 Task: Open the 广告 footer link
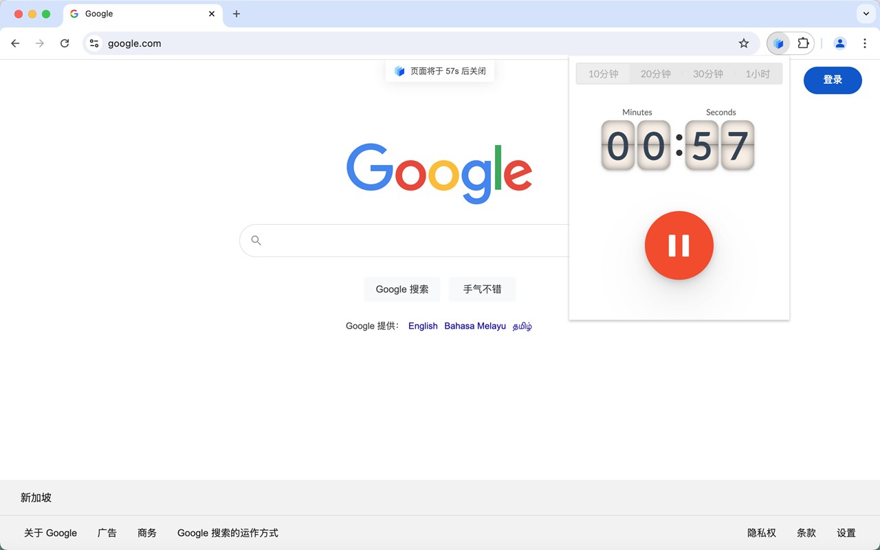107,533
